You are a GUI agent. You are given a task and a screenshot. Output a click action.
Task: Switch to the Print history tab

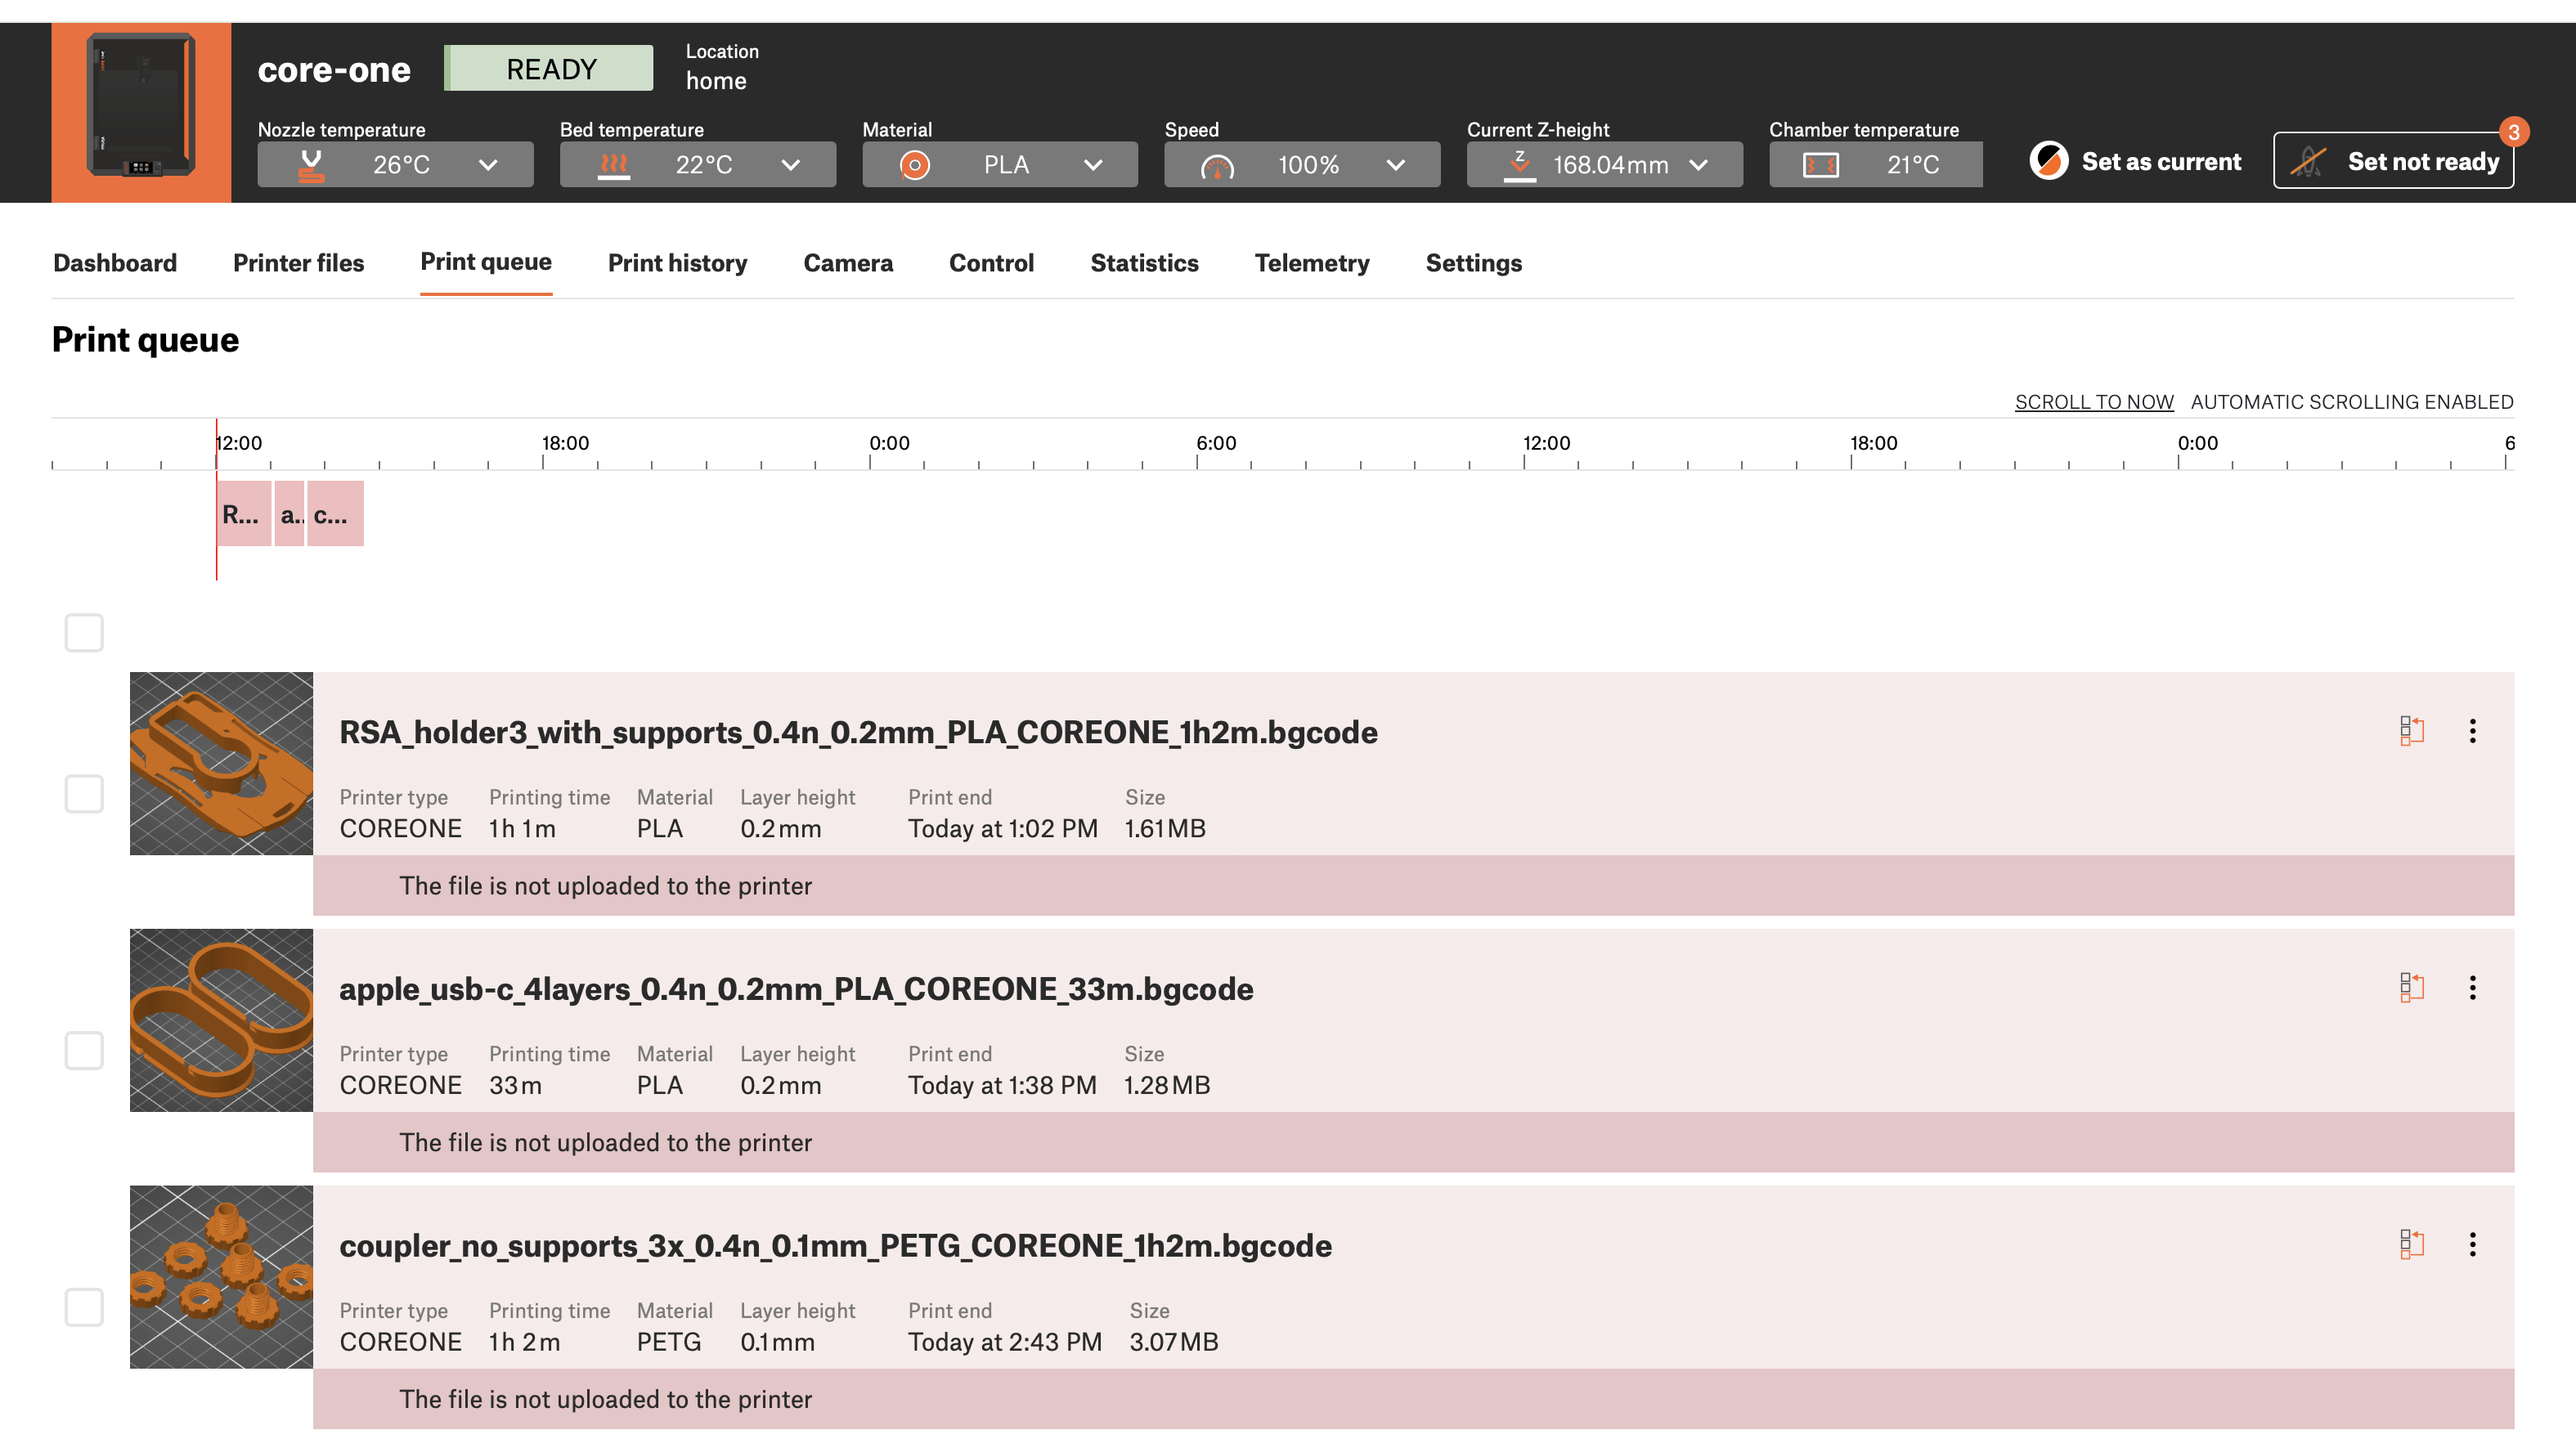coord(677,263)
